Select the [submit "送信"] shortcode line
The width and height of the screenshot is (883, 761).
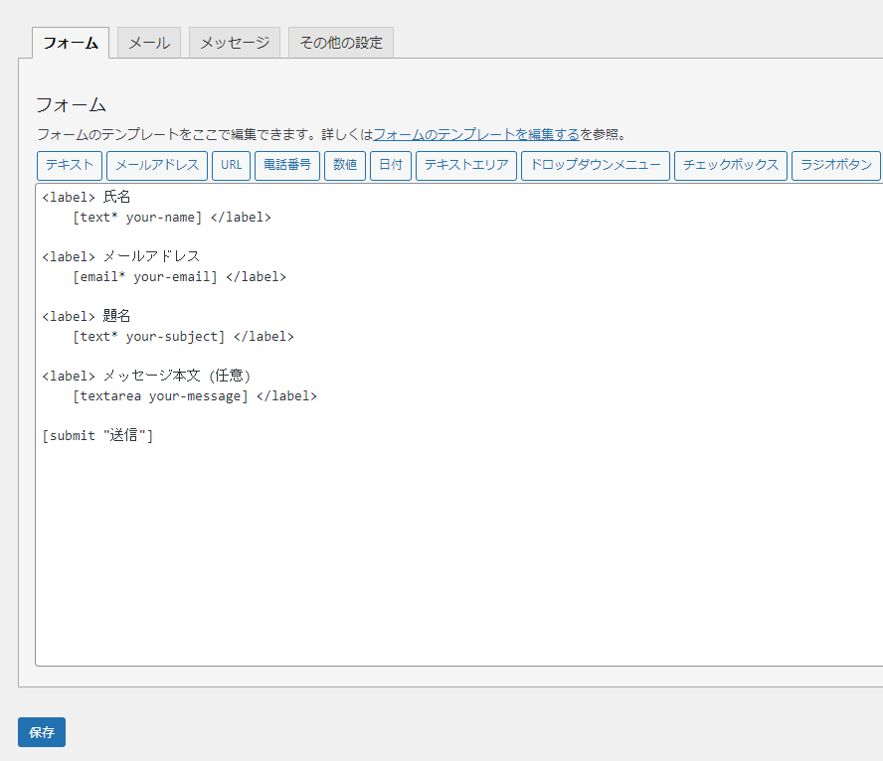(96, 435)
